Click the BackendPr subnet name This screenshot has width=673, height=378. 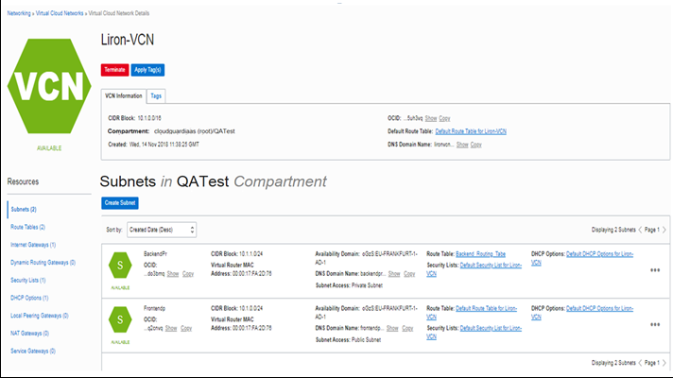(x=155, y=254)
